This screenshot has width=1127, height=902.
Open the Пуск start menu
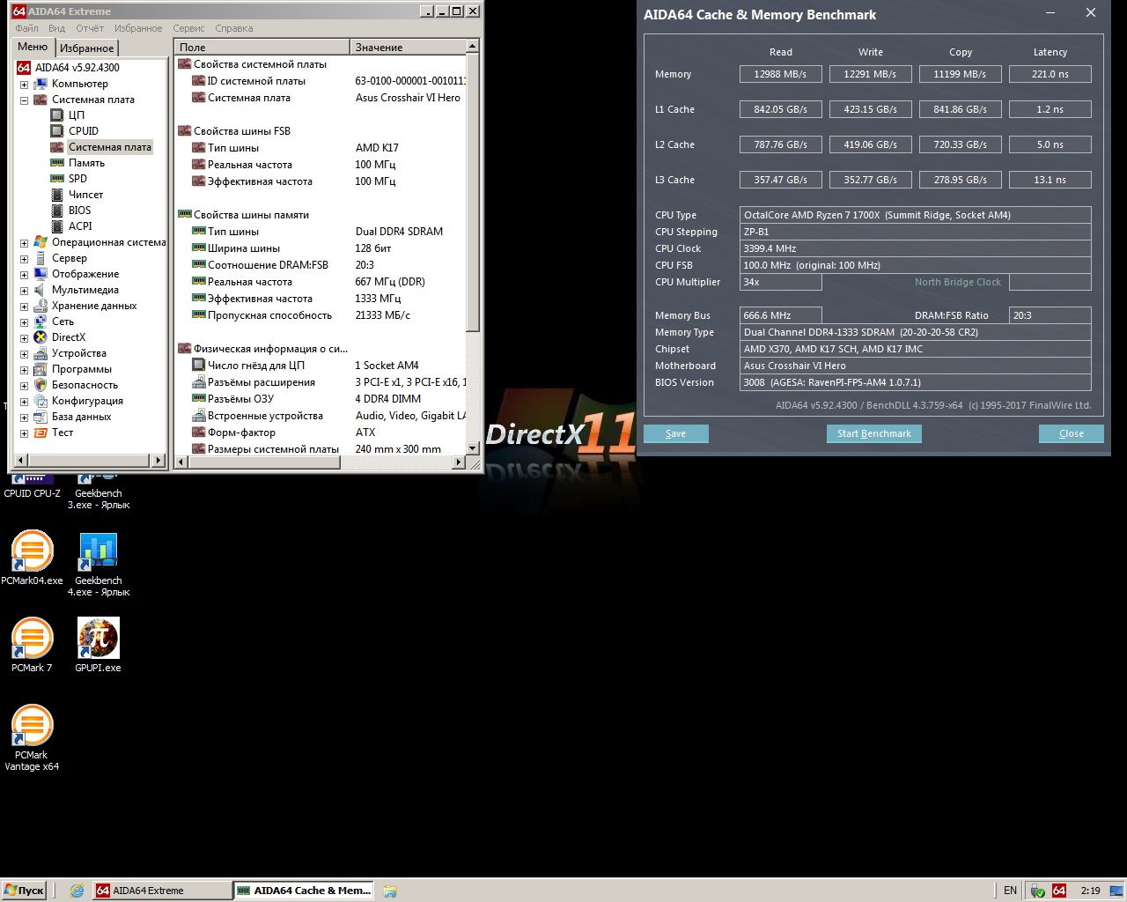pos(24,891)
